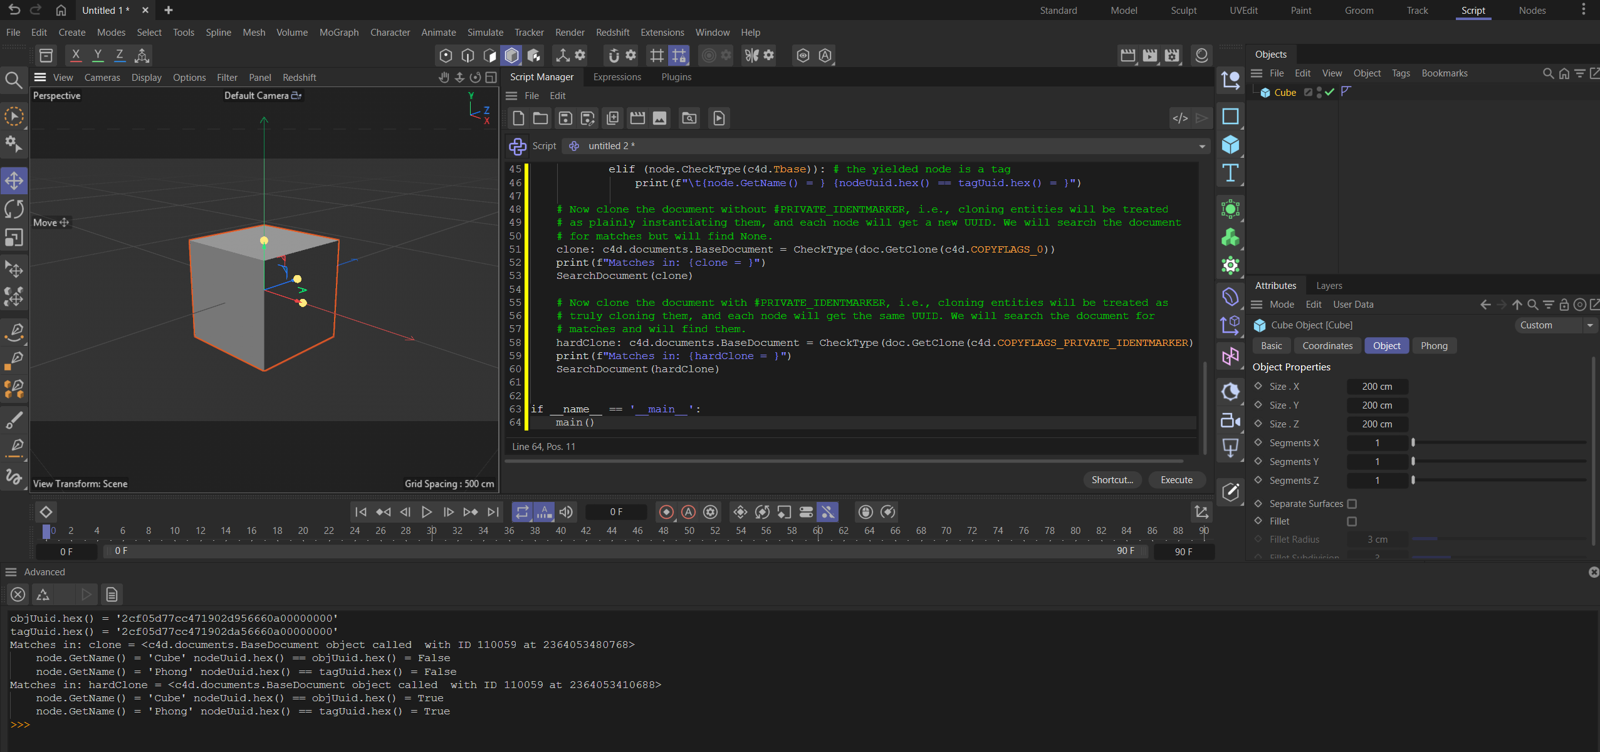The image size is (1600, 752).
Task: Click the Shortcut... button
Action: pos(1112,480)
